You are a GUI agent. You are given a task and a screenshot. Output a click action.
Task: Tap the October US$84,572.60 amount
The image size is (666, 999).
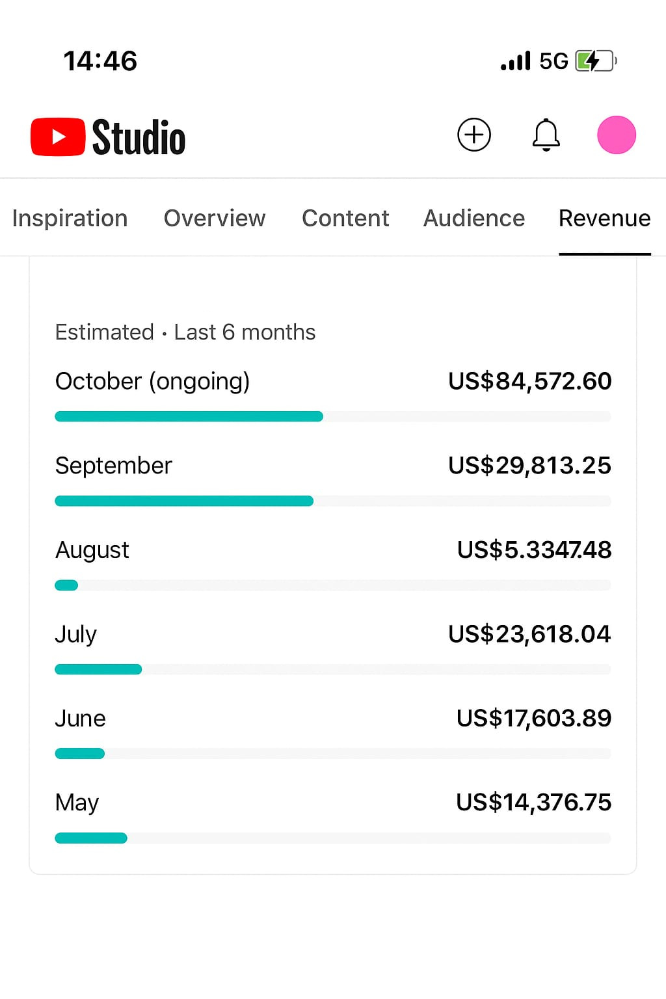click(529, 381)
